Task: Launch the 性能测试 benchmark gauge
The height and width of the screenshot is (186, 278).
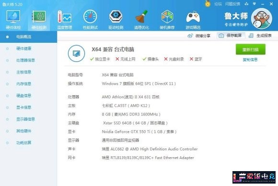Action: tap(90, 20)
